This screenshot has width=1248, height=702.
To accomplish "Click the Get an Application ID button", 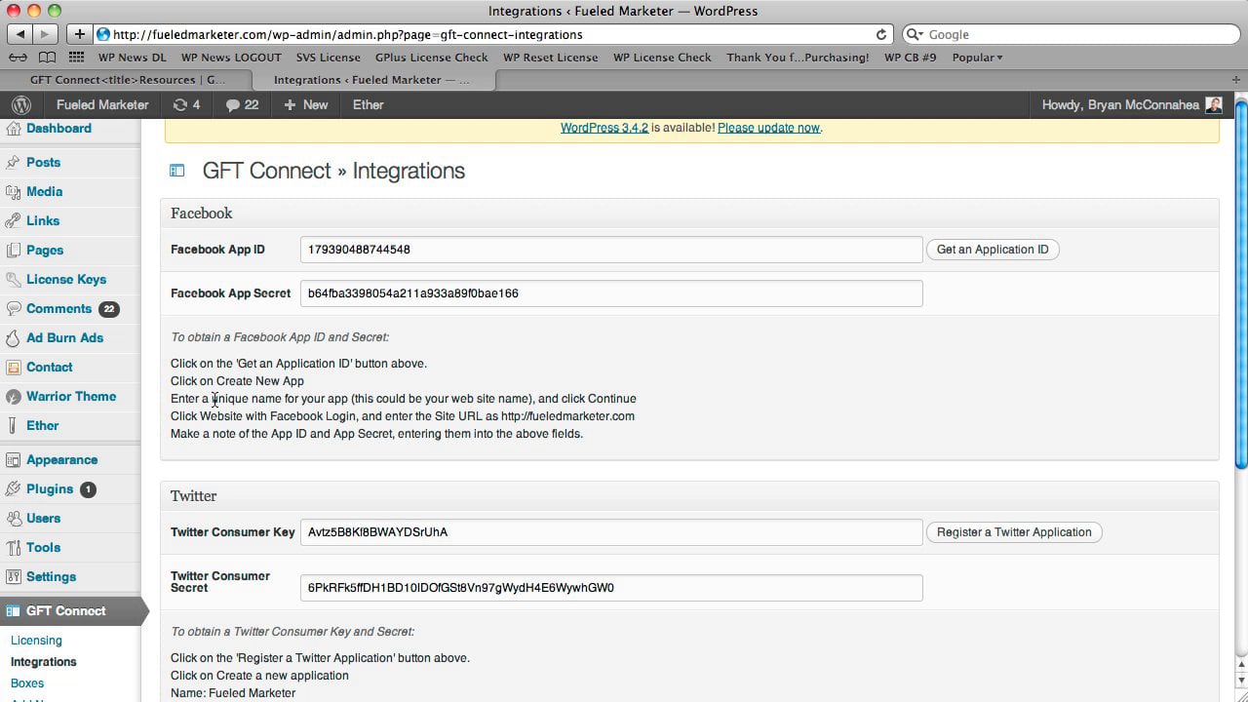I will (x=993, y=250).
